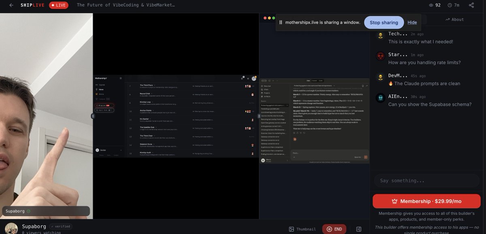Open League in shared Mothership sidebar
The width and height of the screenshot is (486, 234).
click(103, 99)
